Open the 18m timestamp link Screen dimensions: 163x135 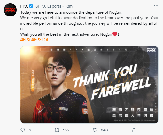[x=69, y=6]
